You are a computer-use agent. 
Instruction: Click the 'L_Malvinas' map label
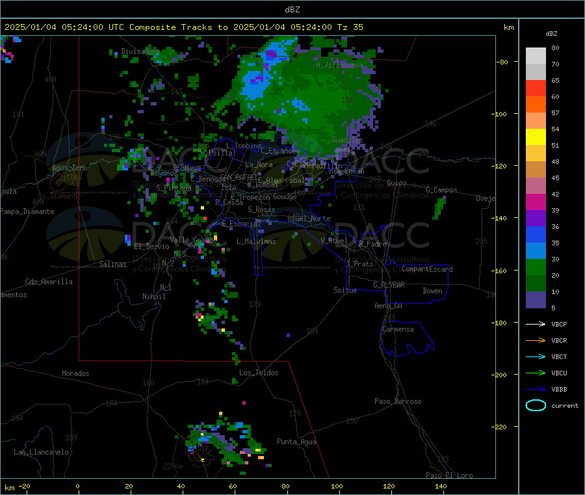(256, 241)
